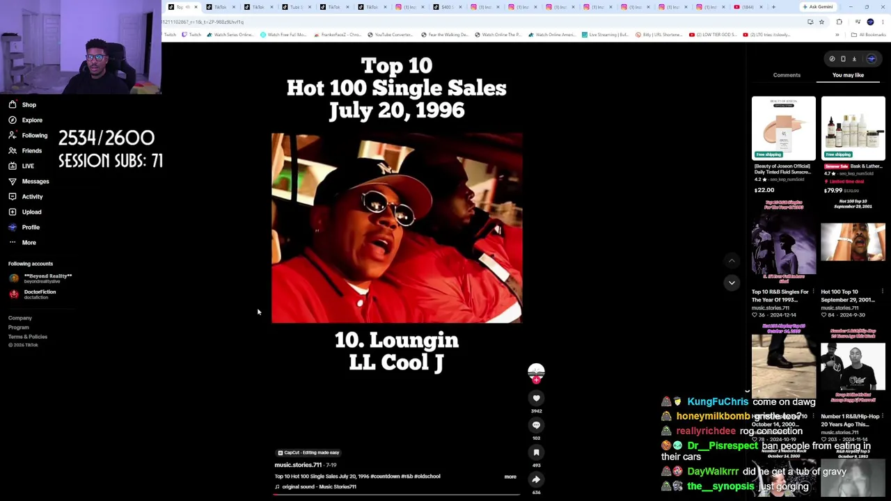This screenshot has width=891, height=501.
Task: Open options for the Hot 100 September 29 video
Action: click(x=882, y=292)
